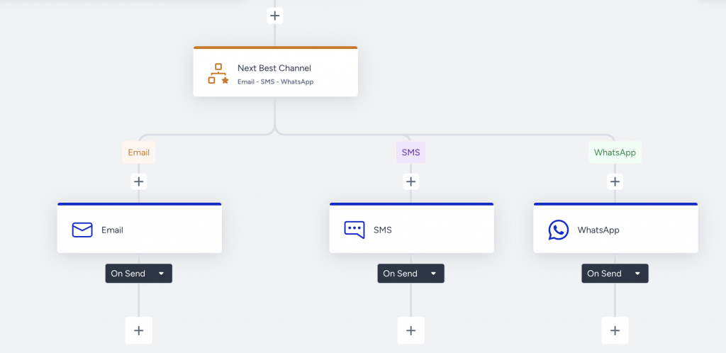This screenshot has width=726, height=353.
Task: Add step below Email On Send
Action: click(x=139, y=330)
